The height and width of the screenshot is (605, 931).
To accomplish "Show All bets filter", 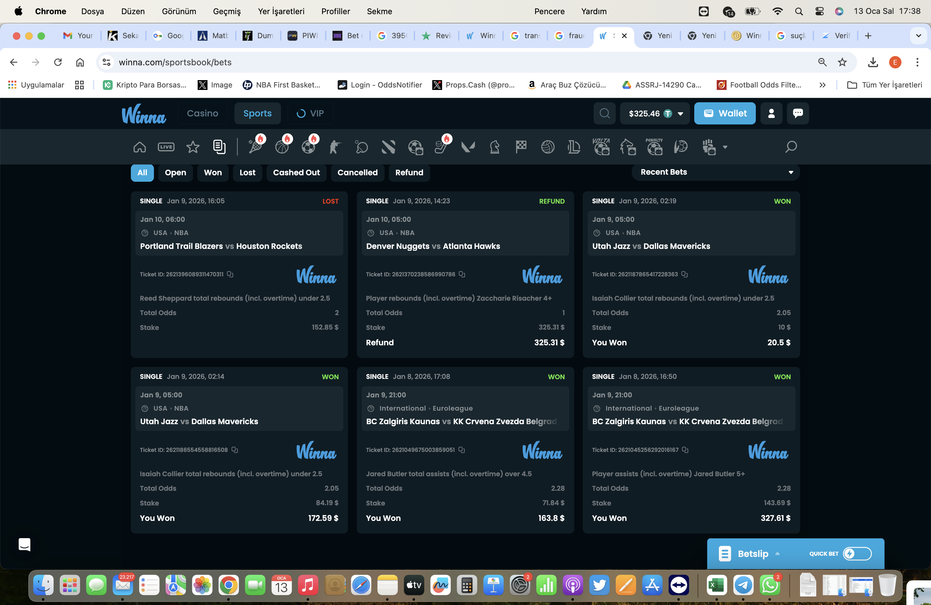I will click(142, 173).
